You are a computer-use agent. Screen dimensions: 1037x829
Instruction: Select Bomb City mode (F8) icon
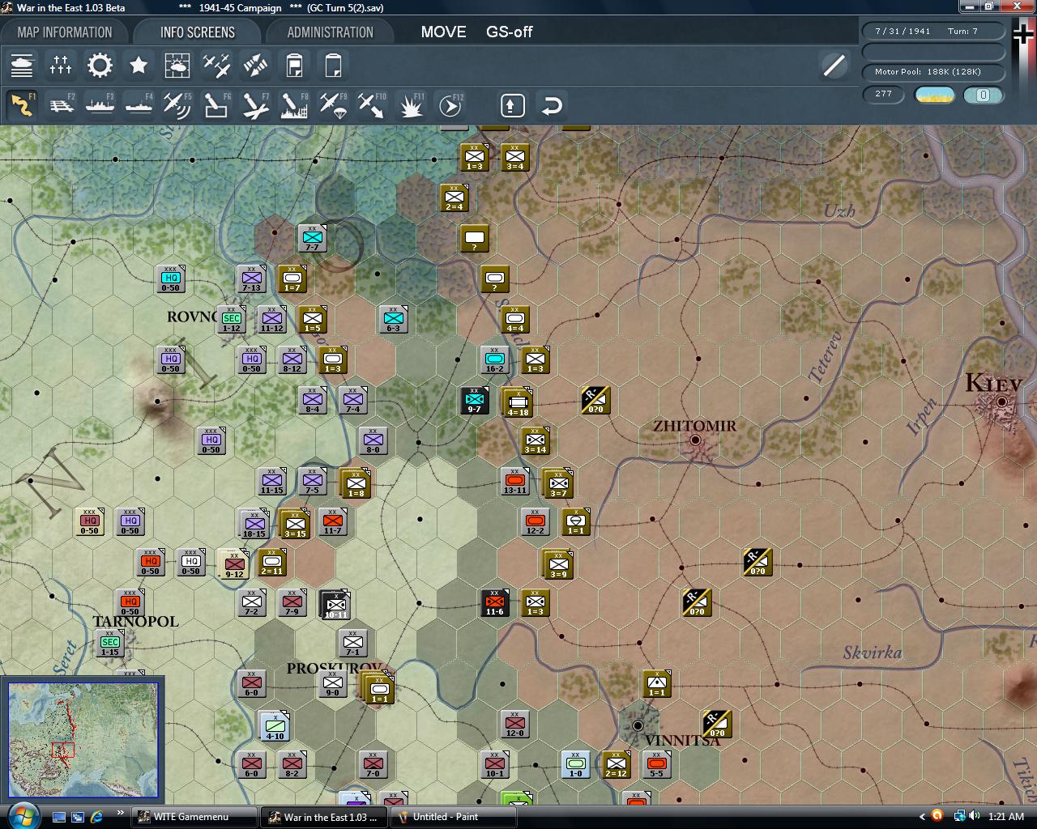coord(294,105)
